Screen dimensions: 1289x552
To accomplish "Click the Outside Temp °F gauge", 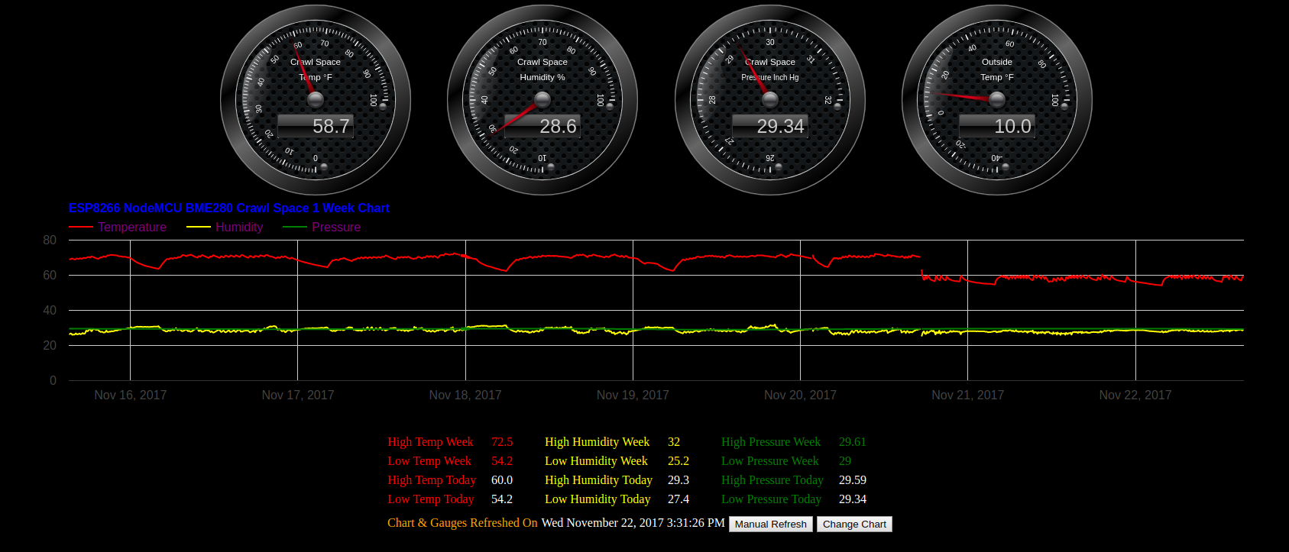I will point(997,100).
